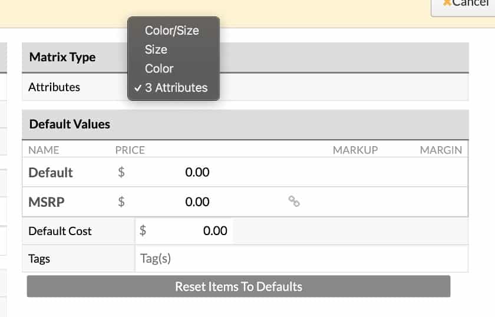Image resolution: width=495 pixels, height=317 pixels.
Task: Click the Attributes row label
Action: [x=54, y=87]
